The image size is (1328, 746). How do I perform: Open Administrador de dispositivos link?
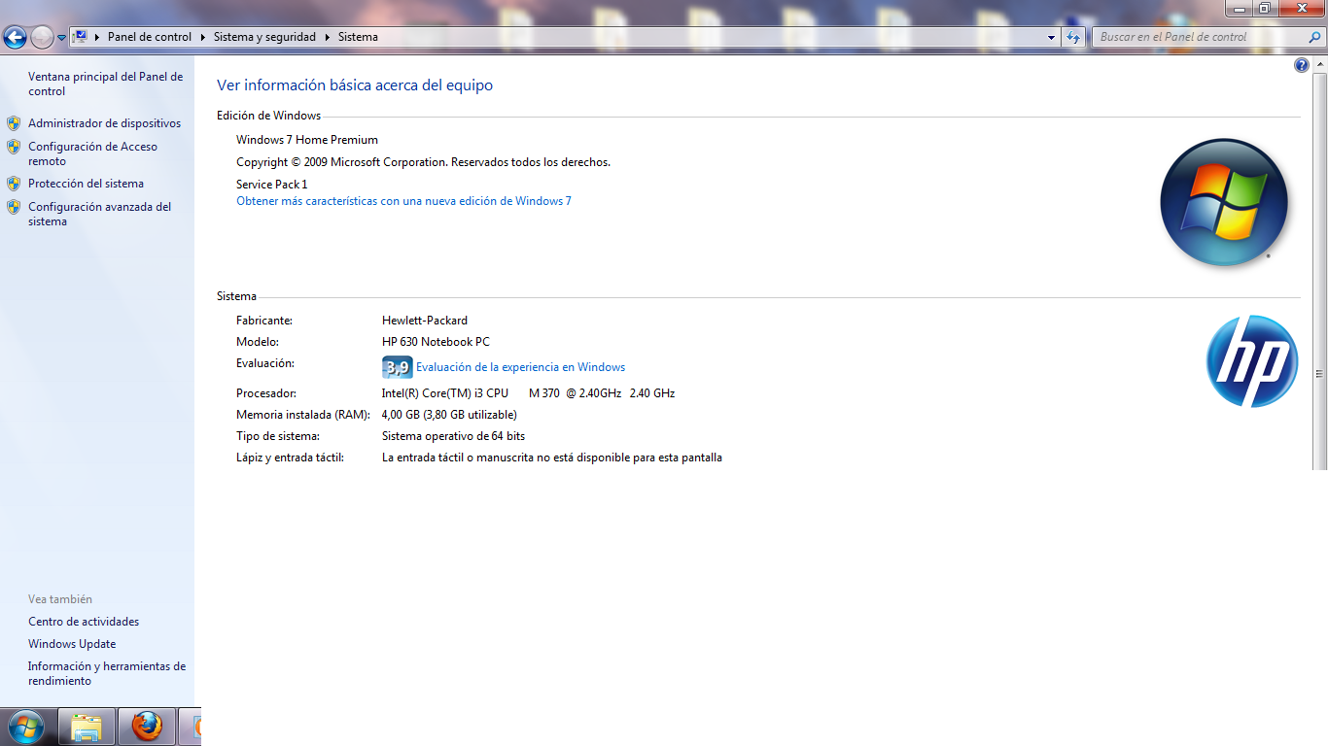pos(104,123)
